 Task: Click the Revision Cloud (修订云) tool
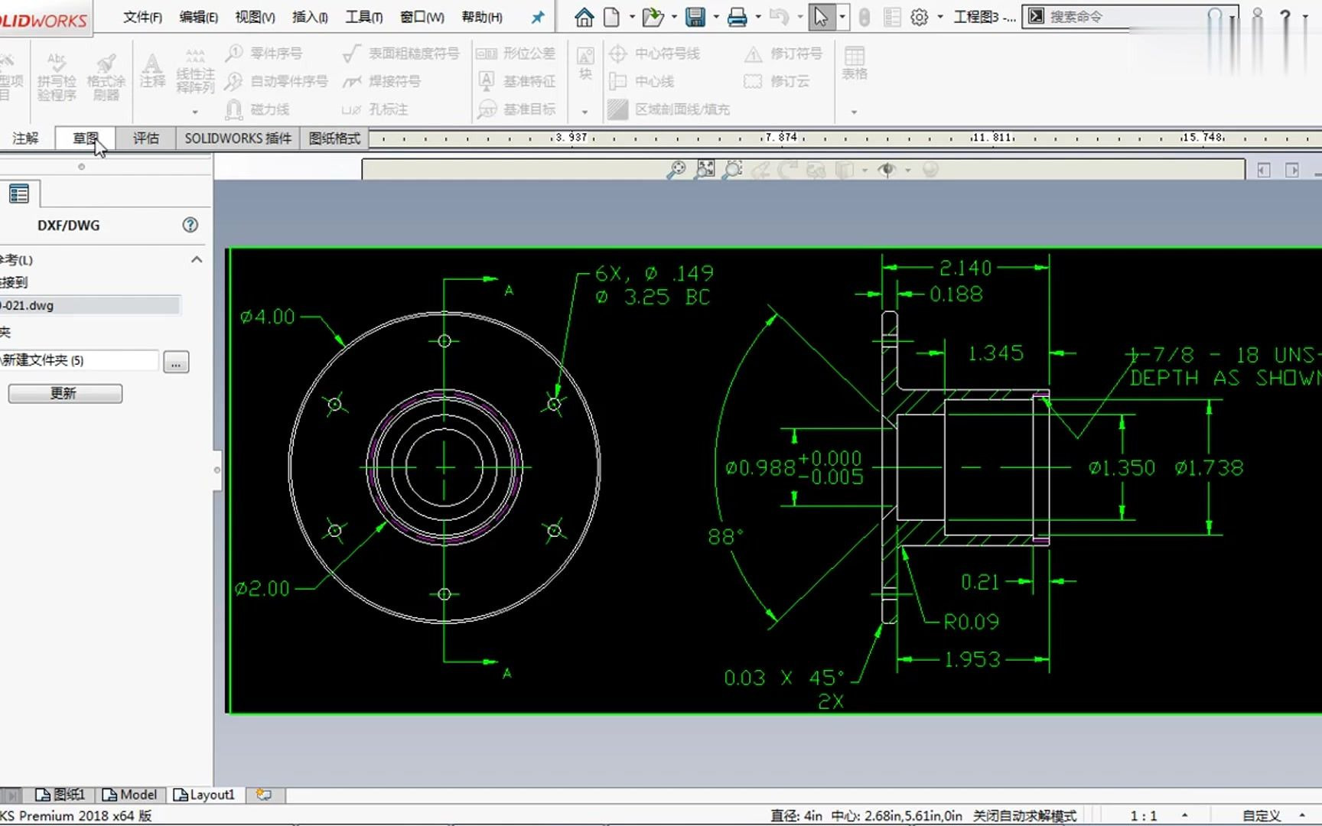777,81
